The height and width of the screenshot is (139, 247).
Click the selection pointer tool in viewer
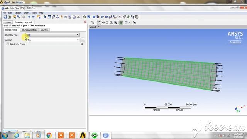click(93, 22)
